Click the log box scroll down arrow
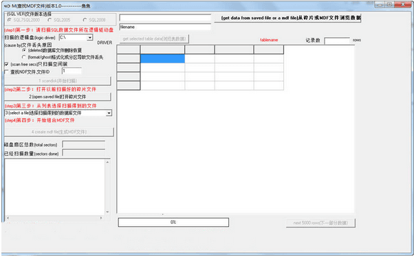Viewport: 414px width, 257px height. [x=107, y=212]
